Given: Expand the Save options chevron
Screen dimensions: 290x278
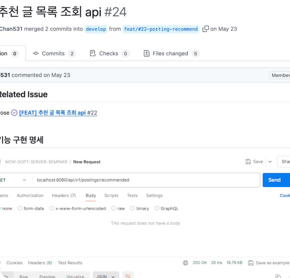Looking at the screenshot, I should [x=270, y=162].
